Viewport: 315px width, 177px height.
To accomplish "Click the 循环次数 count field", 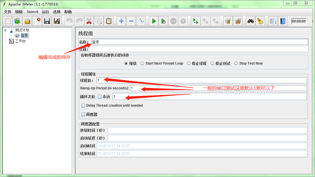I will [x=210, y=97].
